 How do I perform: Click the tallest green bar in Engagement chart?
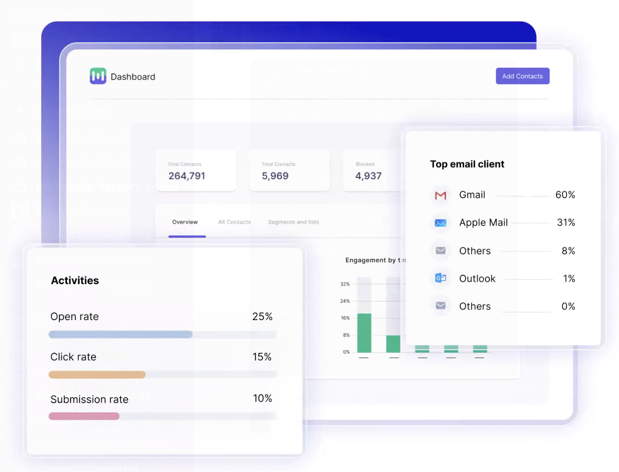365,333
